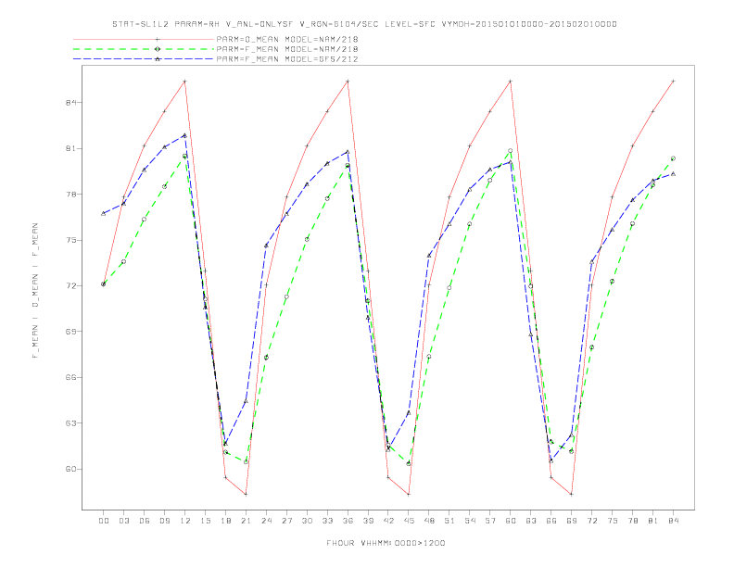Click x-axis tick label 48
Image resolution: width=734 pixels, height=567 pixels.
pyautogui.click(x=429, y=521)
